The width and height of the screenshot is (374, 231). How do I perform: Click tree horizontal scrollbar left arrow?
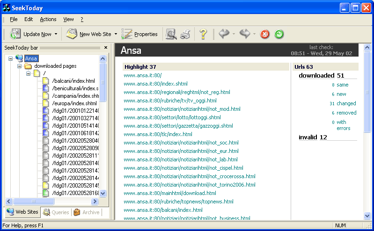9,201
